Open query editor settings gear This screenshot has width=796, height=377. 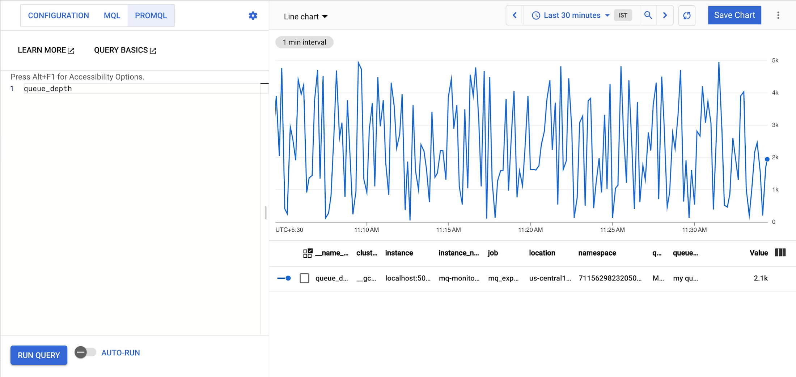253,16
